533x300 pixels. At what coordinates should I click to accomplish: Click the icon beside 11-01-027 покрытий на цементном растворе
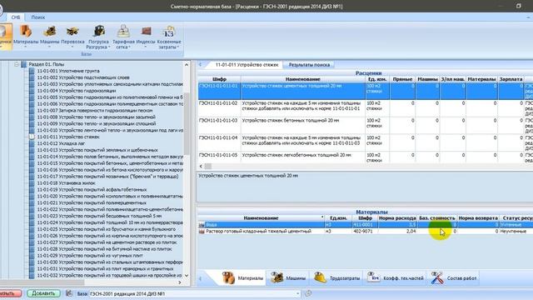[x=32, y=242]
